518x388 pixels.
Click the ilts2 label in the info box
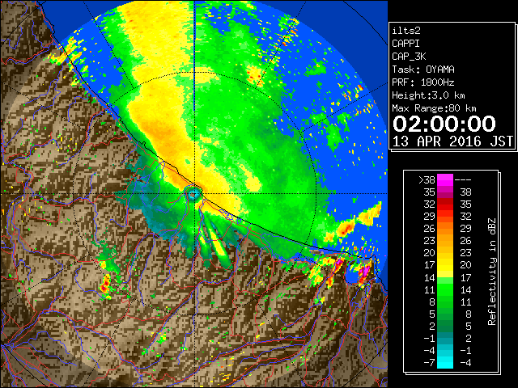click(x=406, y=31)
